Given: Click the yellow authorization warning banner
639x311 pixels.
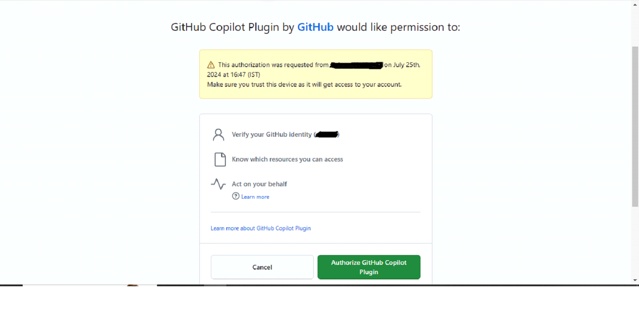Looking at the screenshot, I should click(x=315, y=73).
